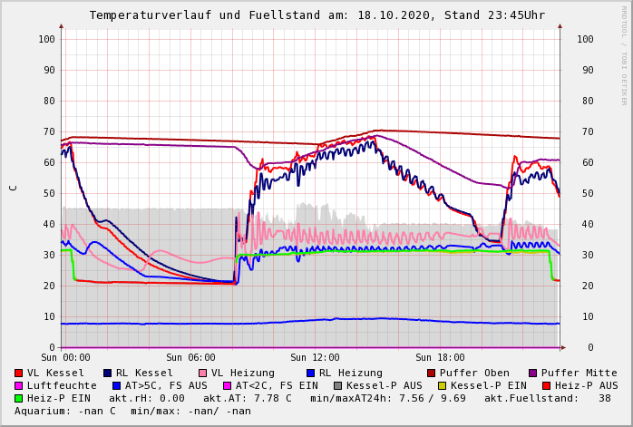The height and width of the screenshot is (427, 633).
Task: Click the Sun 18:00 time axis label
Action: pos(440,357)
